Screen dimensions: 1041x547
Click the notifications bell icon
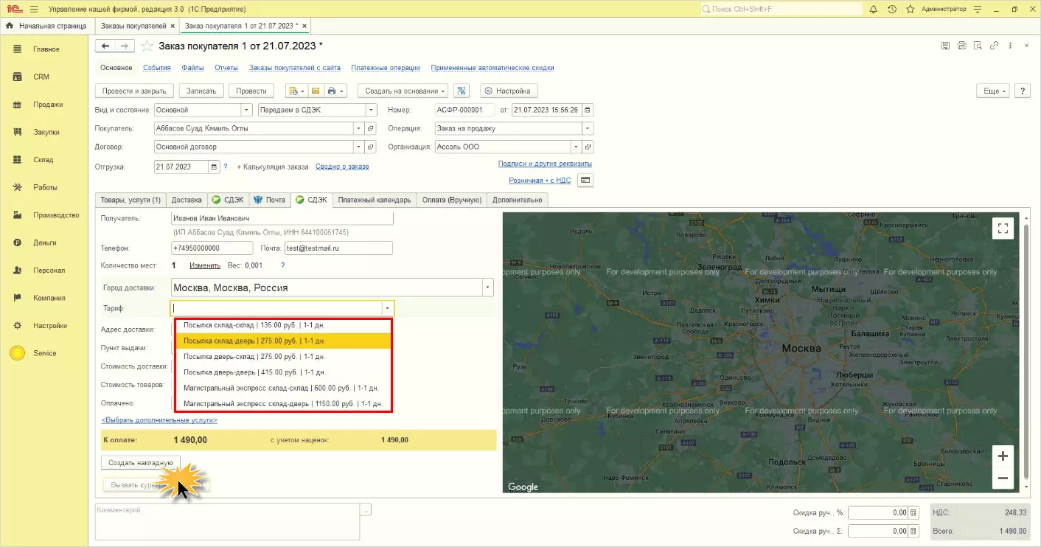pyautogui.click(x=873, y=9)
